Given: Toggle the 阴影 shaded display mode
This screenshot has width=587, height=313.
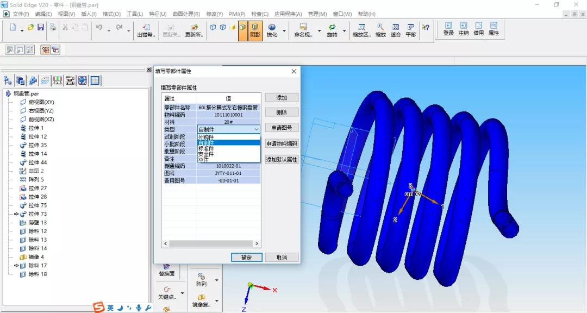Looking at the screenshot, I should (255, 30).
